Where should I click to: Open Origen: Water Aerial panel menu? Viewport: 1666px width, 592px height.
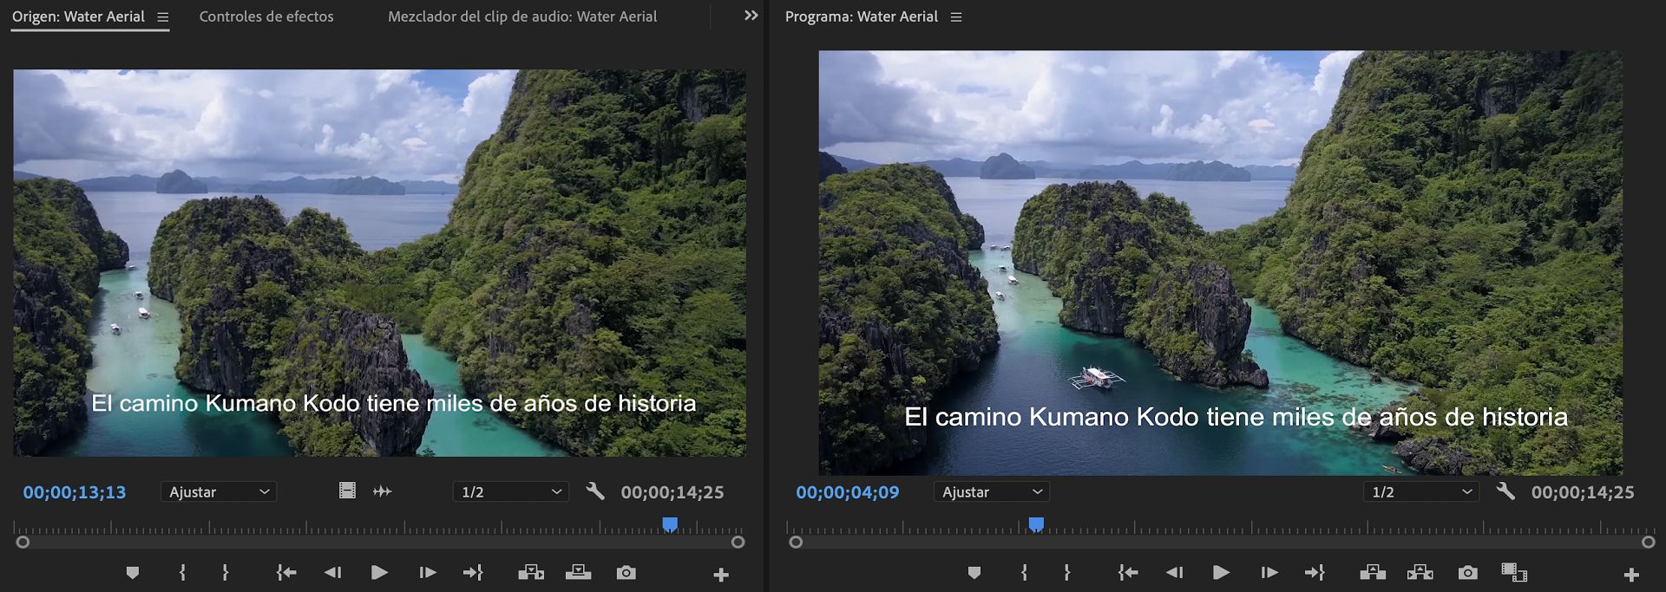(x=162, y=16)
